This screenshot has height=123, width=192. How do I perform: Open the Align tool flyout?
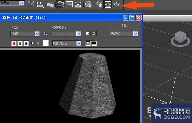click(x=40, y=5)
